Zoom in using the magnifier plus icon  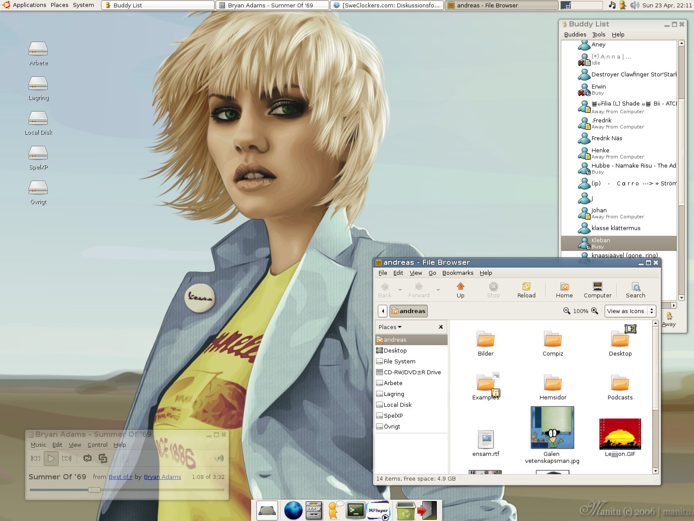(595, 311)
